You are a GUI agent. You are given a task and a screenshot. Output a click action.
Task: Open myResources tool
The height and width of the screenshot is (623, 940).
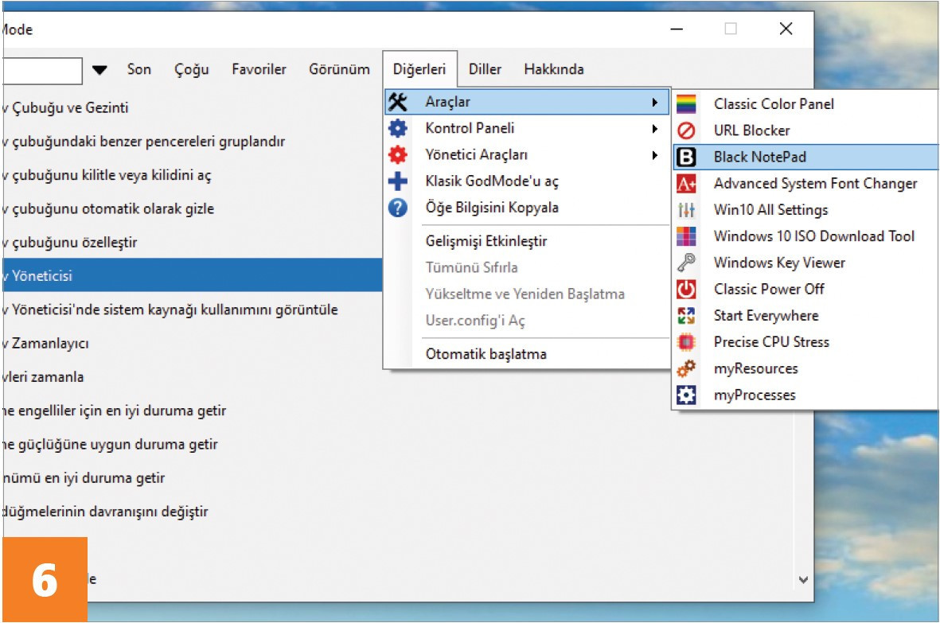point(805,368)
